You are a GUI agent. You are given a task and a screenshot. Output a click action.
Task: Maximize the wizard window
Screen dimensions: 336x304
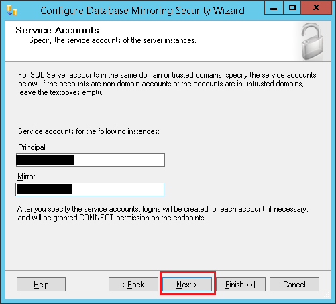(x=292, y=8)
